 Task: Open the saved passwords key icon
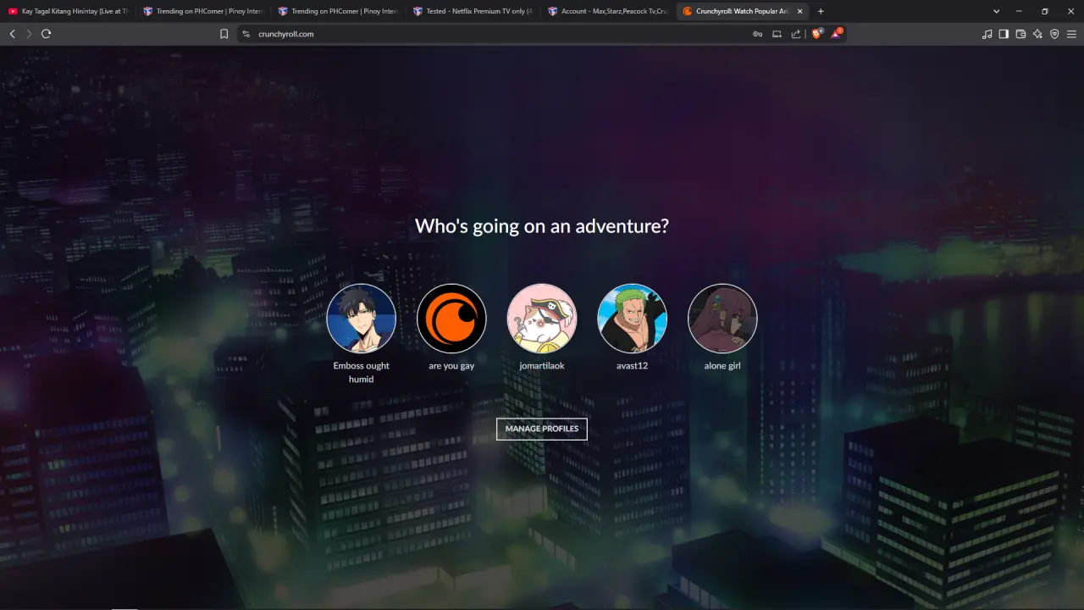click(758, 34)
